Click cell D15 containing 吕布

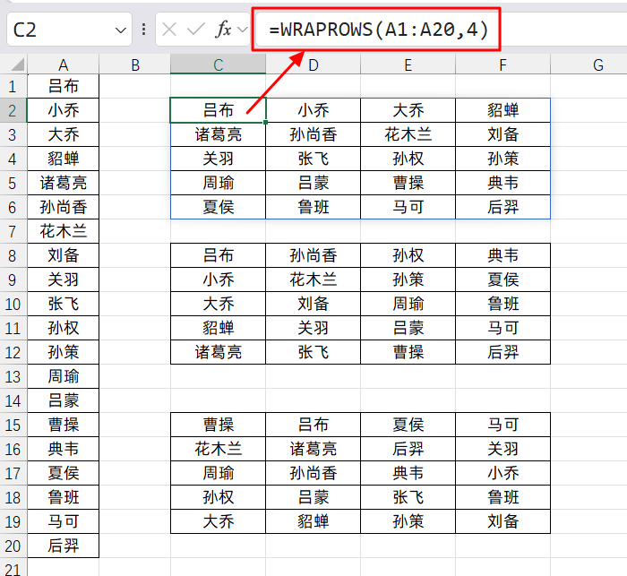coord(313,425)
